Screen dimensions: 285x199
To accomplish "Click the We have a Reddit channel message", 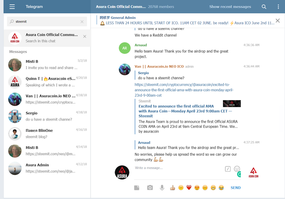I will (x=155, y=35).
